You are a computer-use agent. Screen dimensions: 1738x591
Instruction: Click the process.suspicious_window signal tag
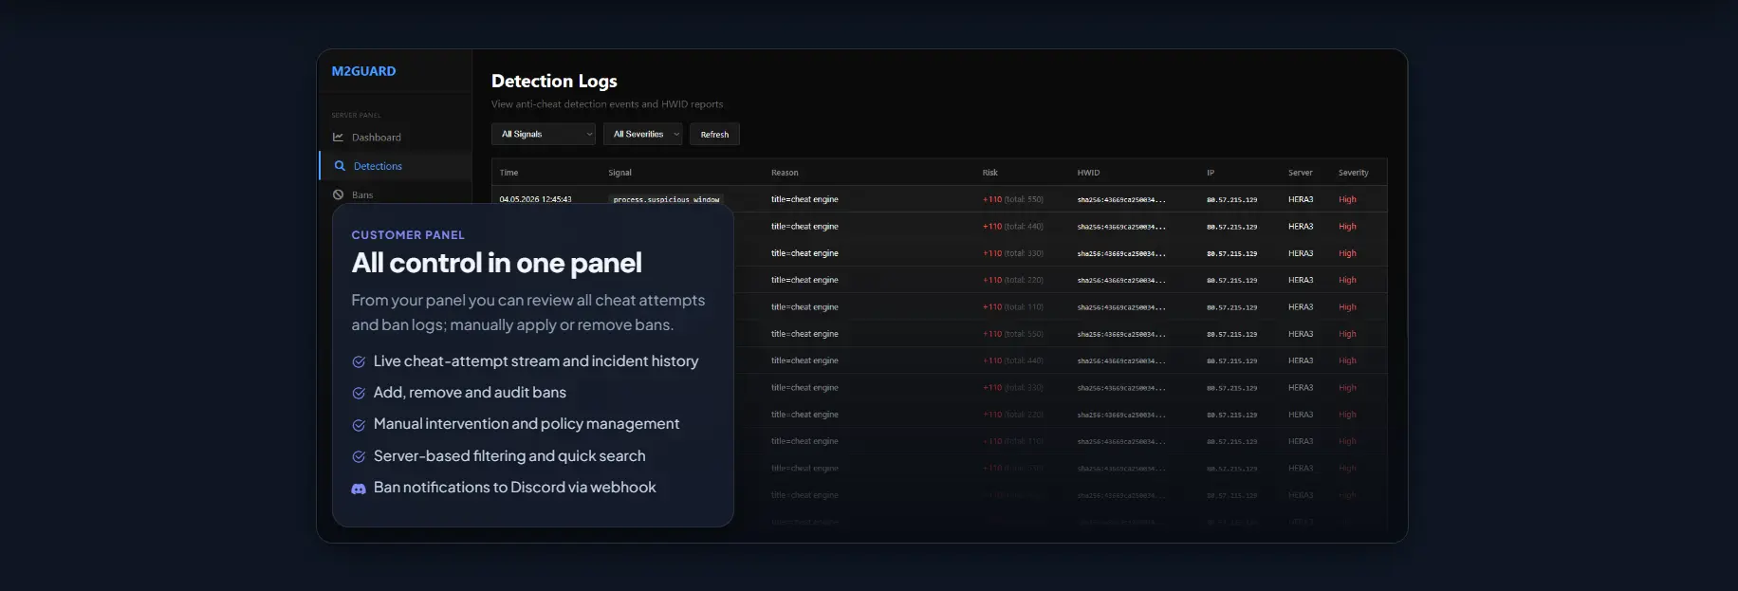[x=666, y=199]
